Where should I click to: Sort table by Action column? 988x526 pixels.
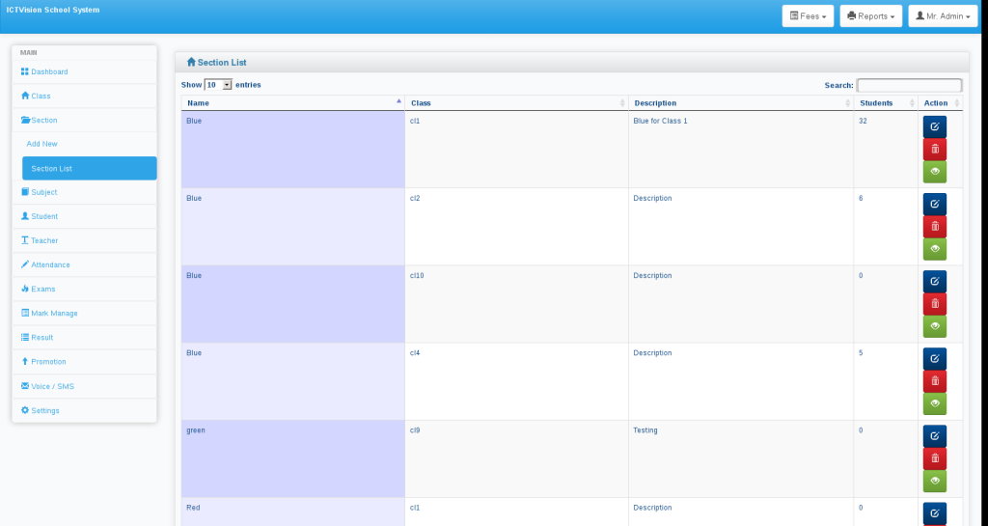pyautogui.click(x=941, y=103)
